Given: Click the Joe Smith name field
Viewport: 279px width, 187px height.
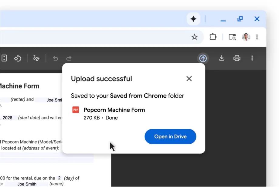Looking at the screenshot, I should 27,184.
